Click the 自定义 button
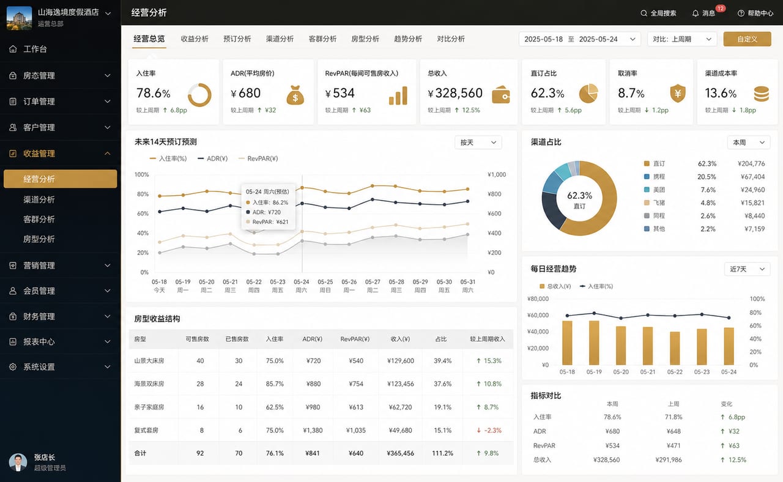 (x=747, y=39)
